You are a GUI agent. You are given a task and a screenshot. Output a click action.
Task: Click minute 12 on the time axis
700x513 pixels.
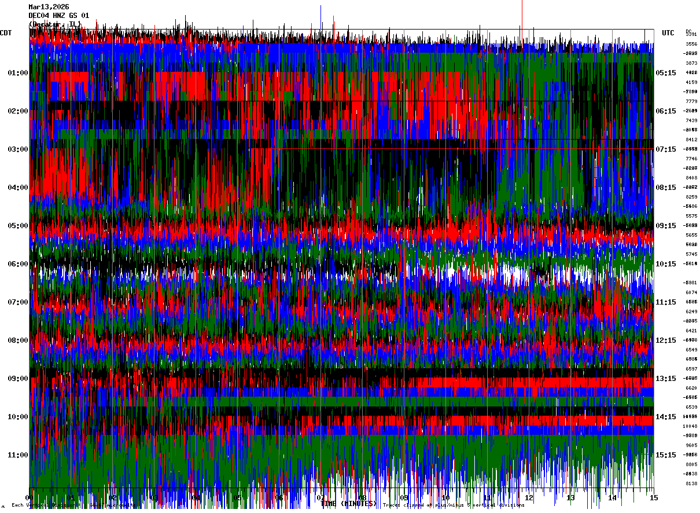(529, 497)
